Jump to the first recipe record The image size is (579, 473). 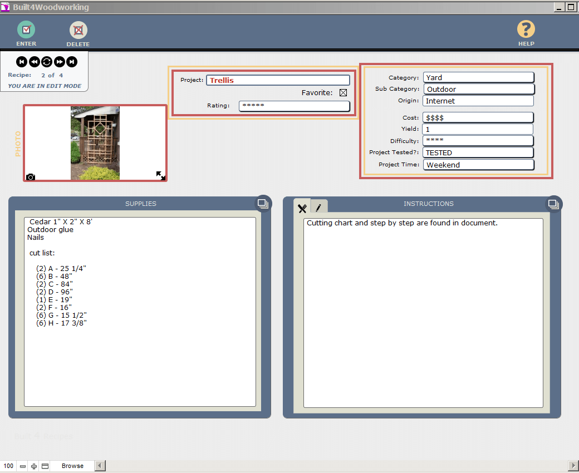coord(21,62)
